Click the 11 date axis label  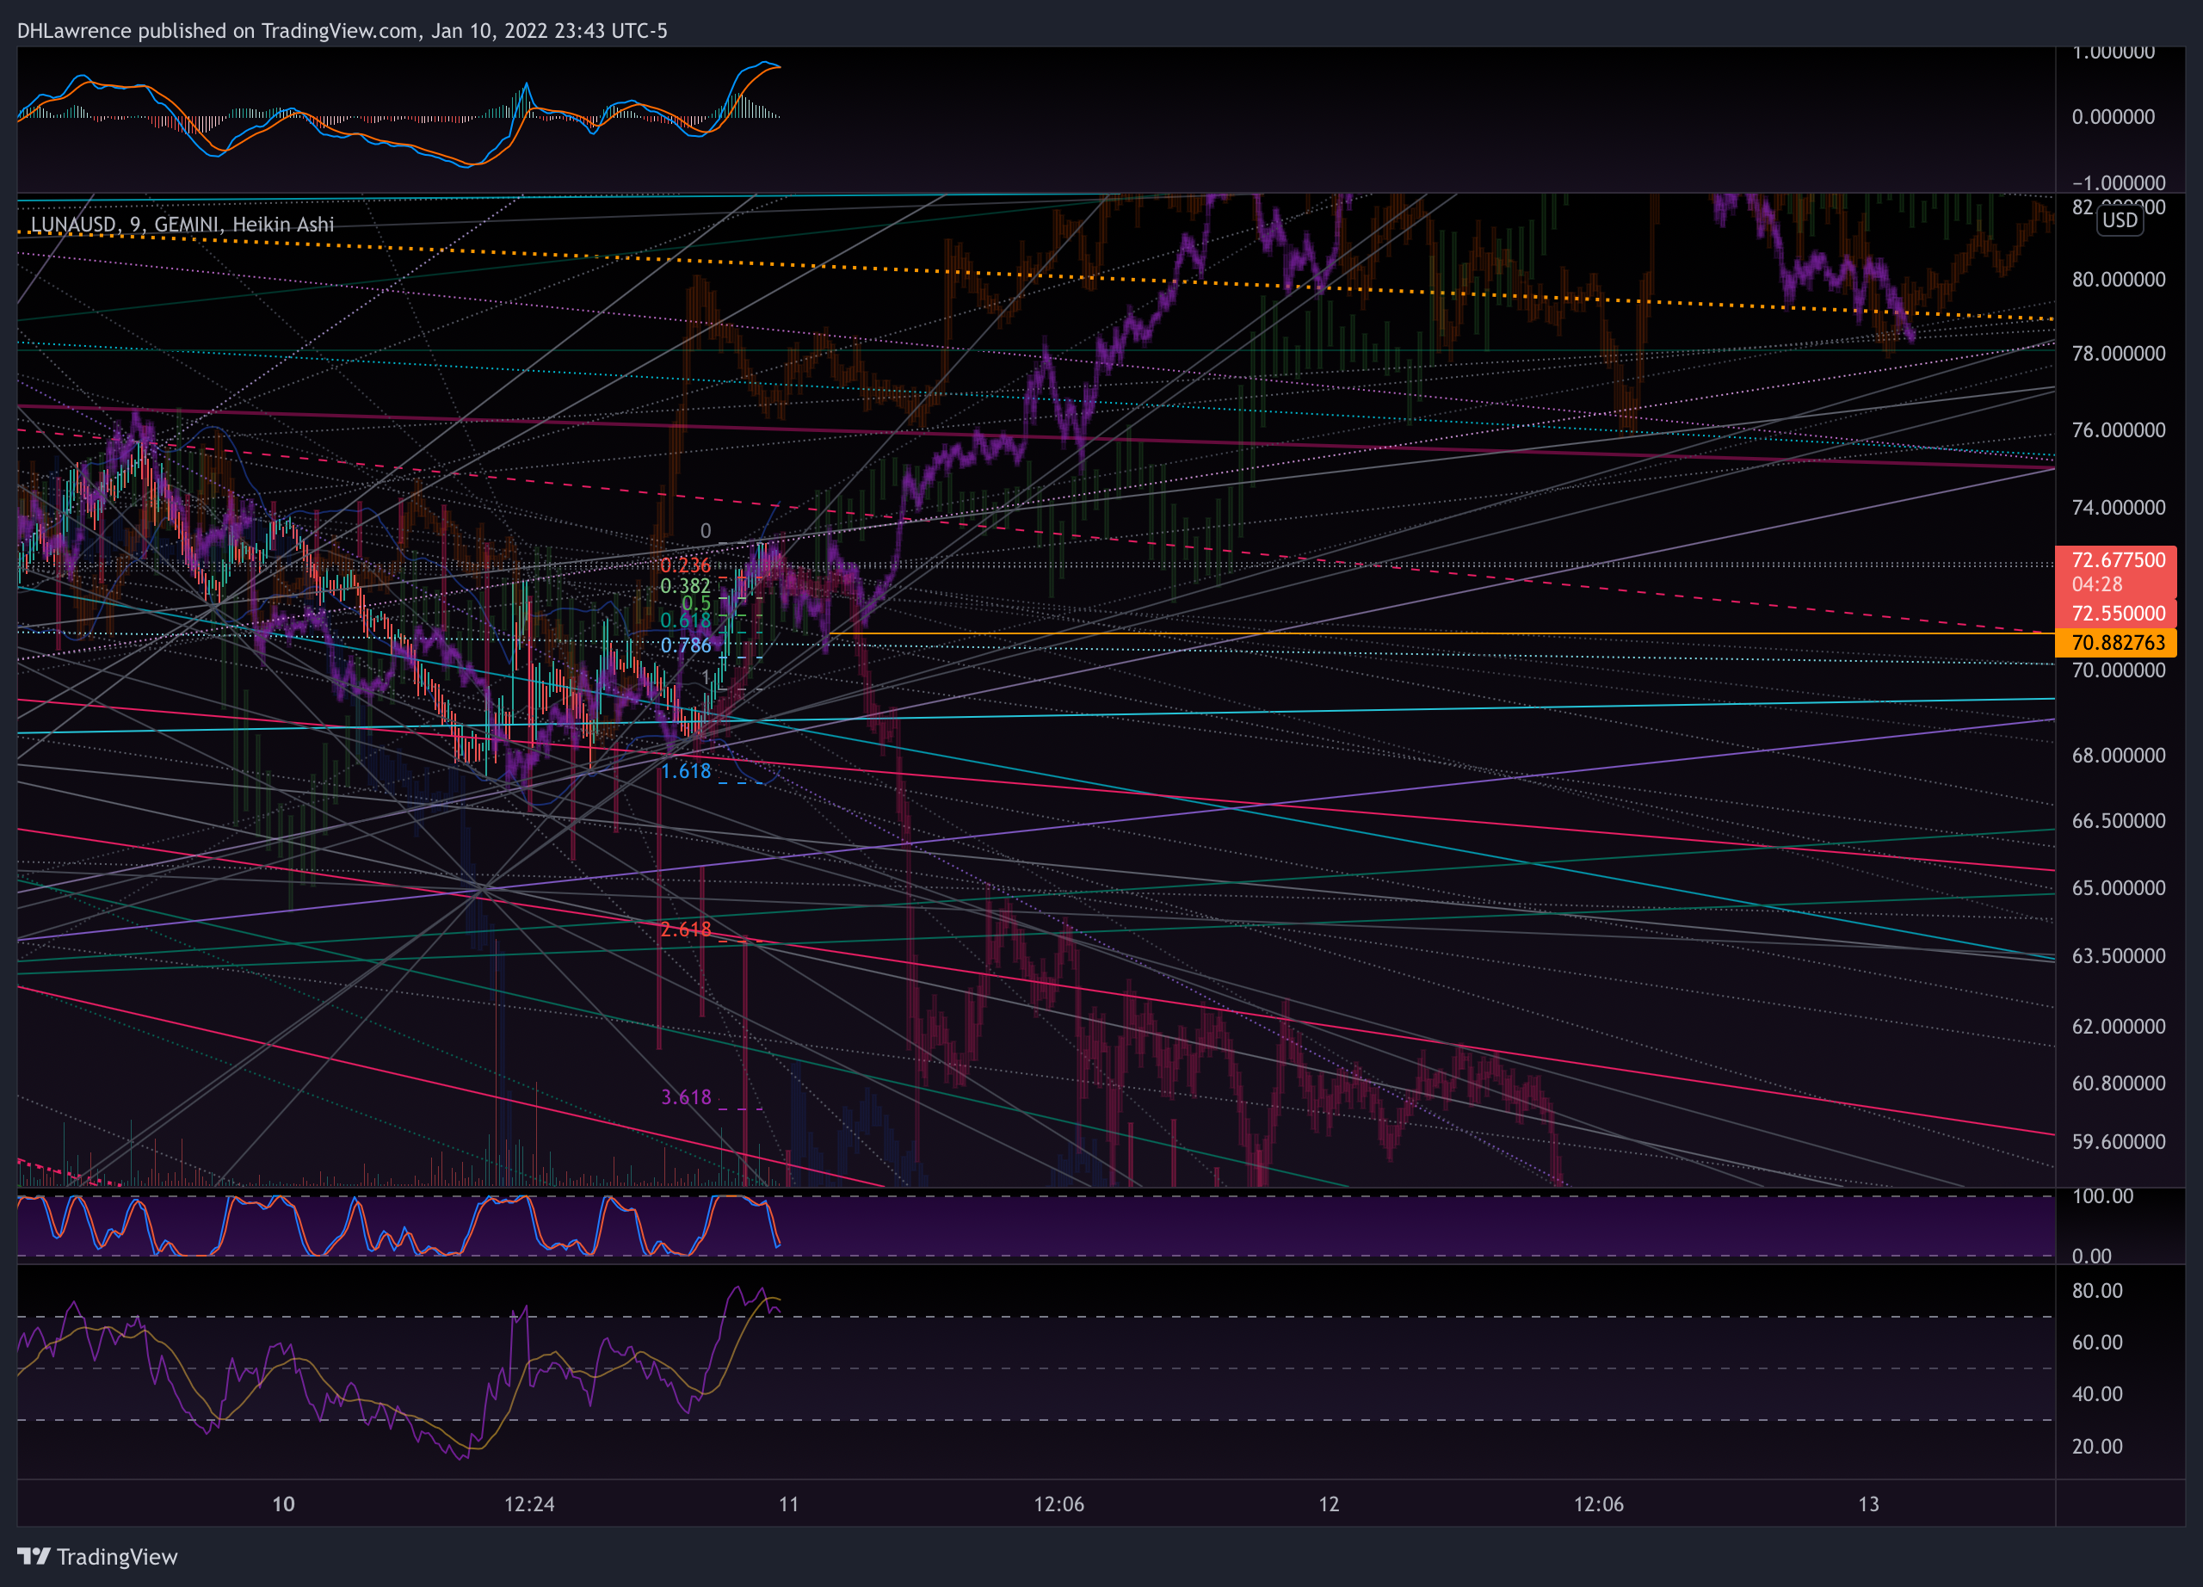tap(789, 1504)
